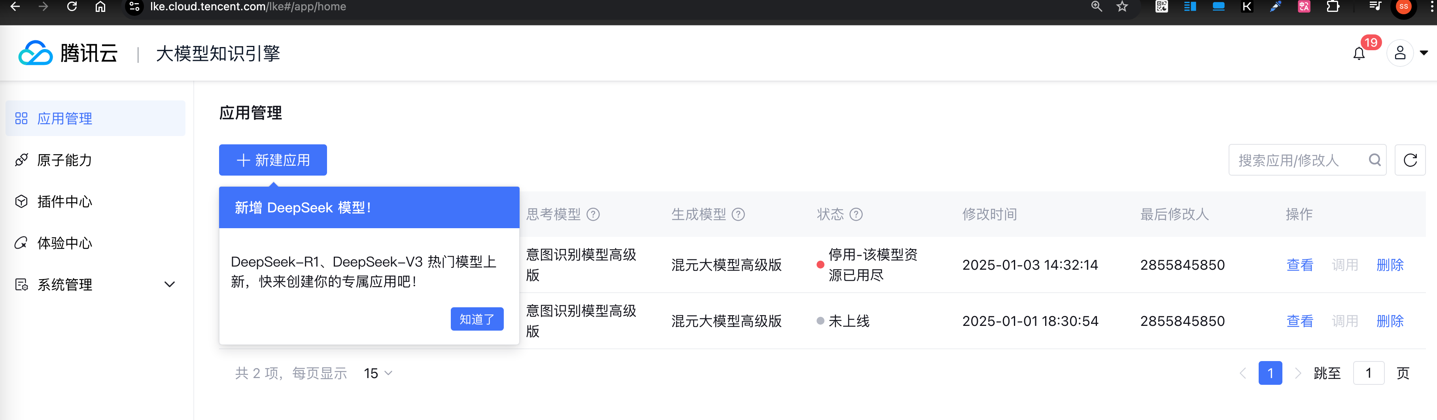Open site information icon in address bar
Image resolution: width=1437 pixels, height=420 pixels.
coord(134,7)
